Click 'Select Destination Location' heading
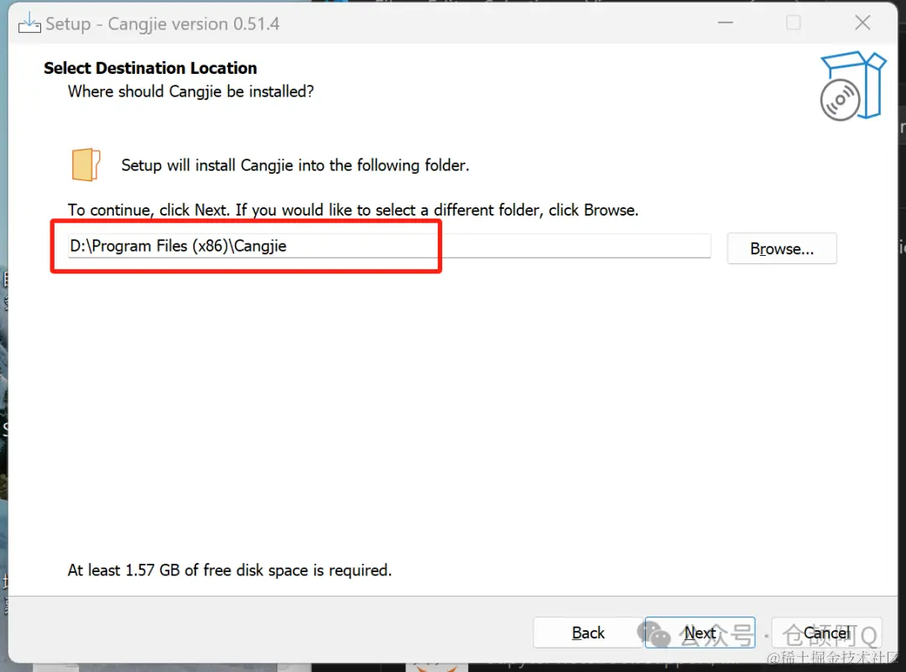The width and height of the screenshot is (906, 672). [x=150, y=68]
